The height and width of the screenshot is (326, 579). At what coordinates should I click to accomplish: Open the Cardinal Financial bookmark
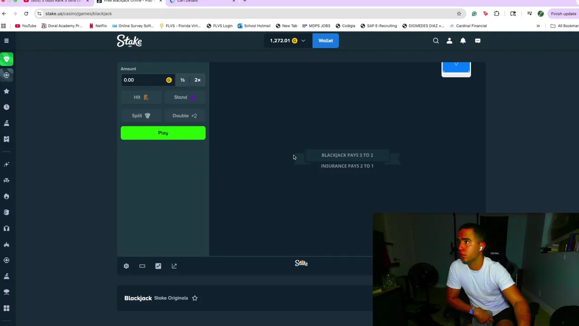(x=468, y=26)
